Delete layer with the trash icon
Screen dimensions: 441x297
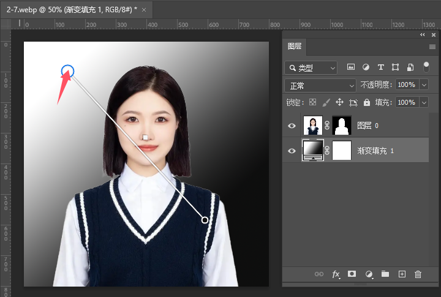click(x=418, y=274)
